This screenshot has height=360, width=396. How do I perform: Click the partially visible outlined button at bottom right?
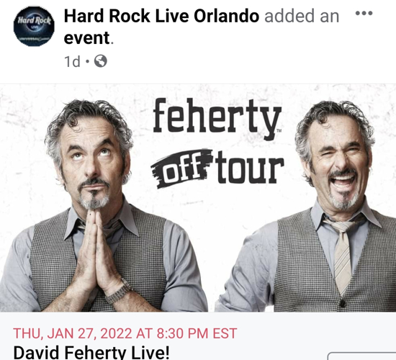[361, 356]
